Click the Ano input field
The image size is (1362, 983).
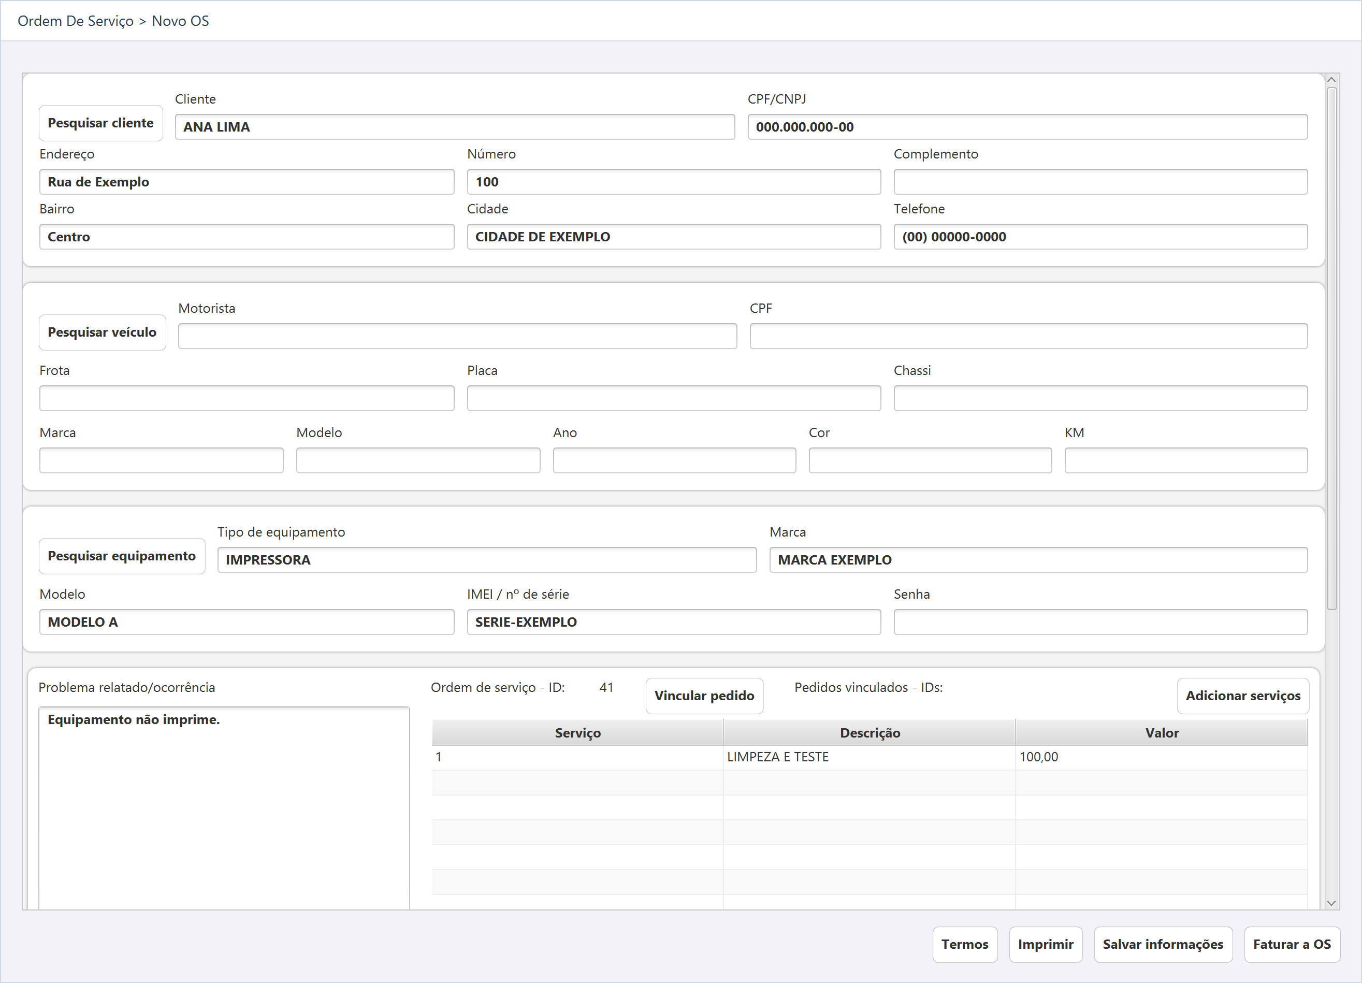[x=674, y=460]
